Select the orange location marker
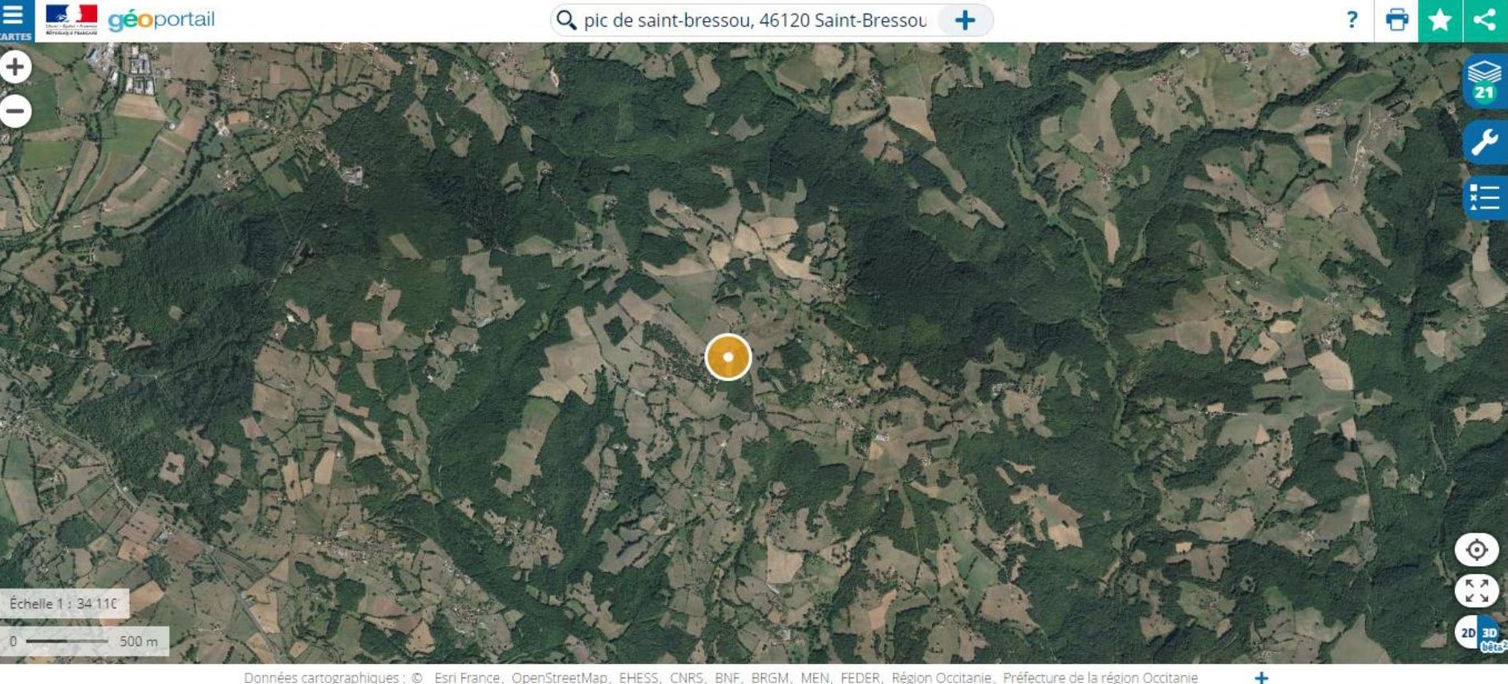This screenshot has width=1508, height=684. point(728,357)
